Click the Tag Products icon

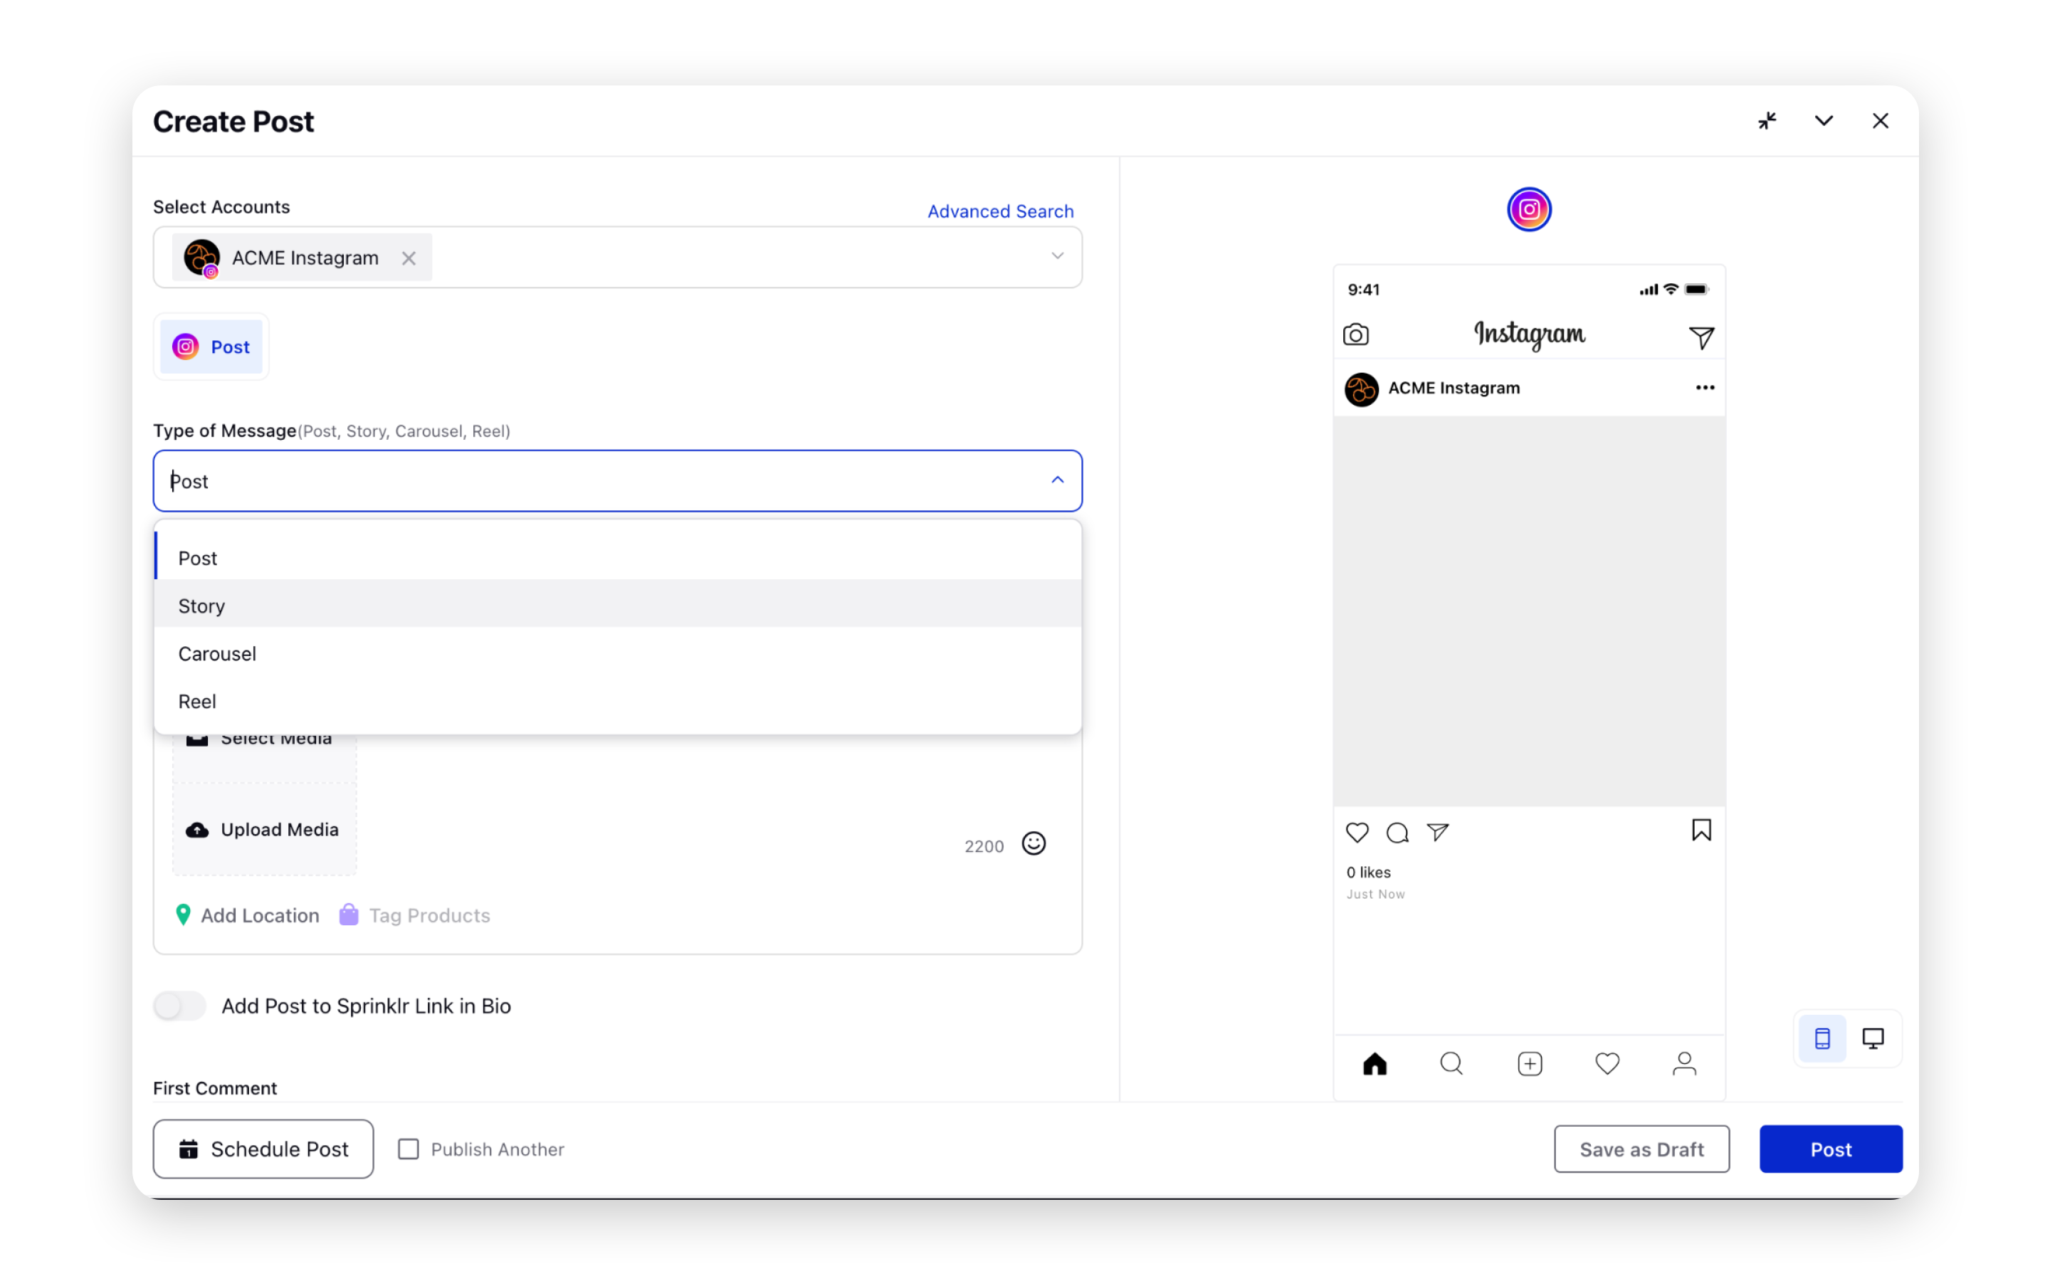pyautogui.click(x=347, y=915)
